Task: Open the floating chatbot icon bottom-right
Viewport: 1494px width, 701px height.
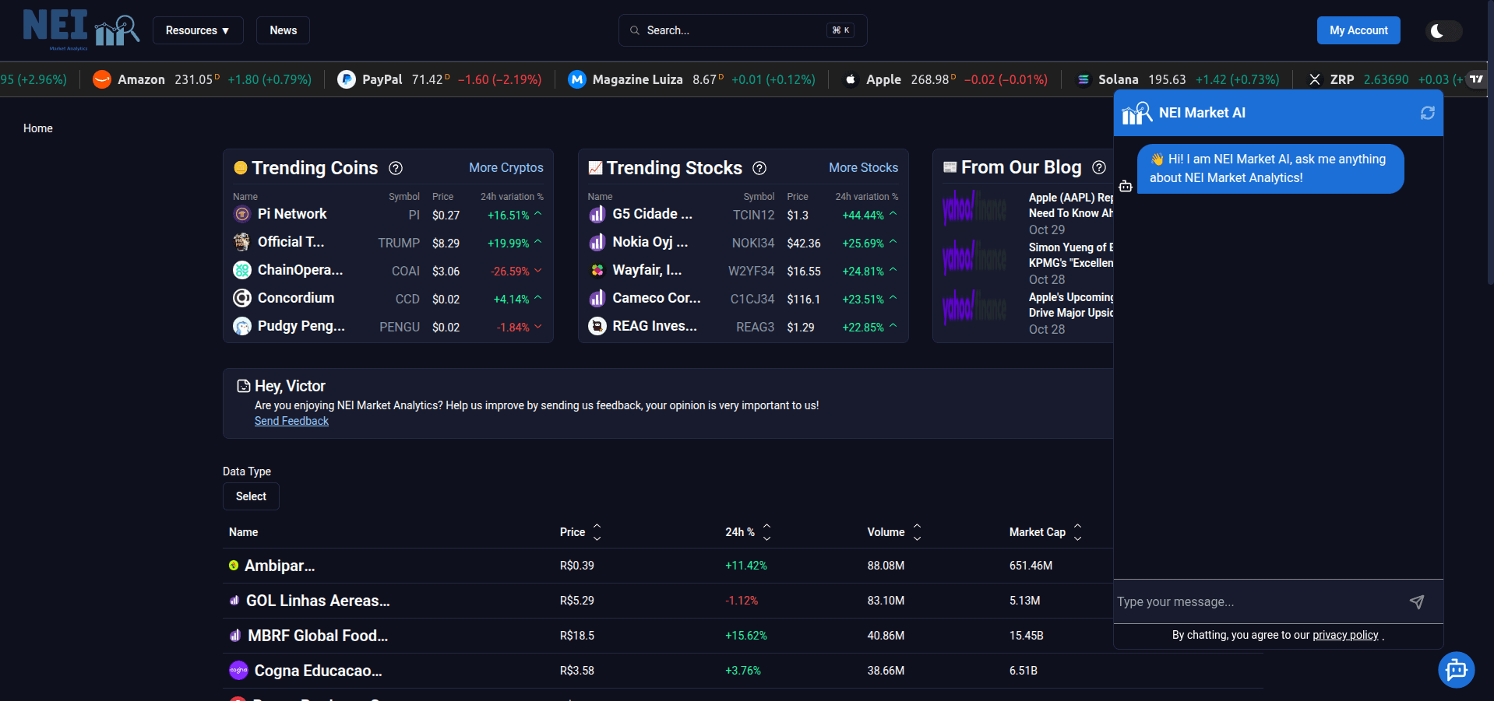Action: [1457, 670]
